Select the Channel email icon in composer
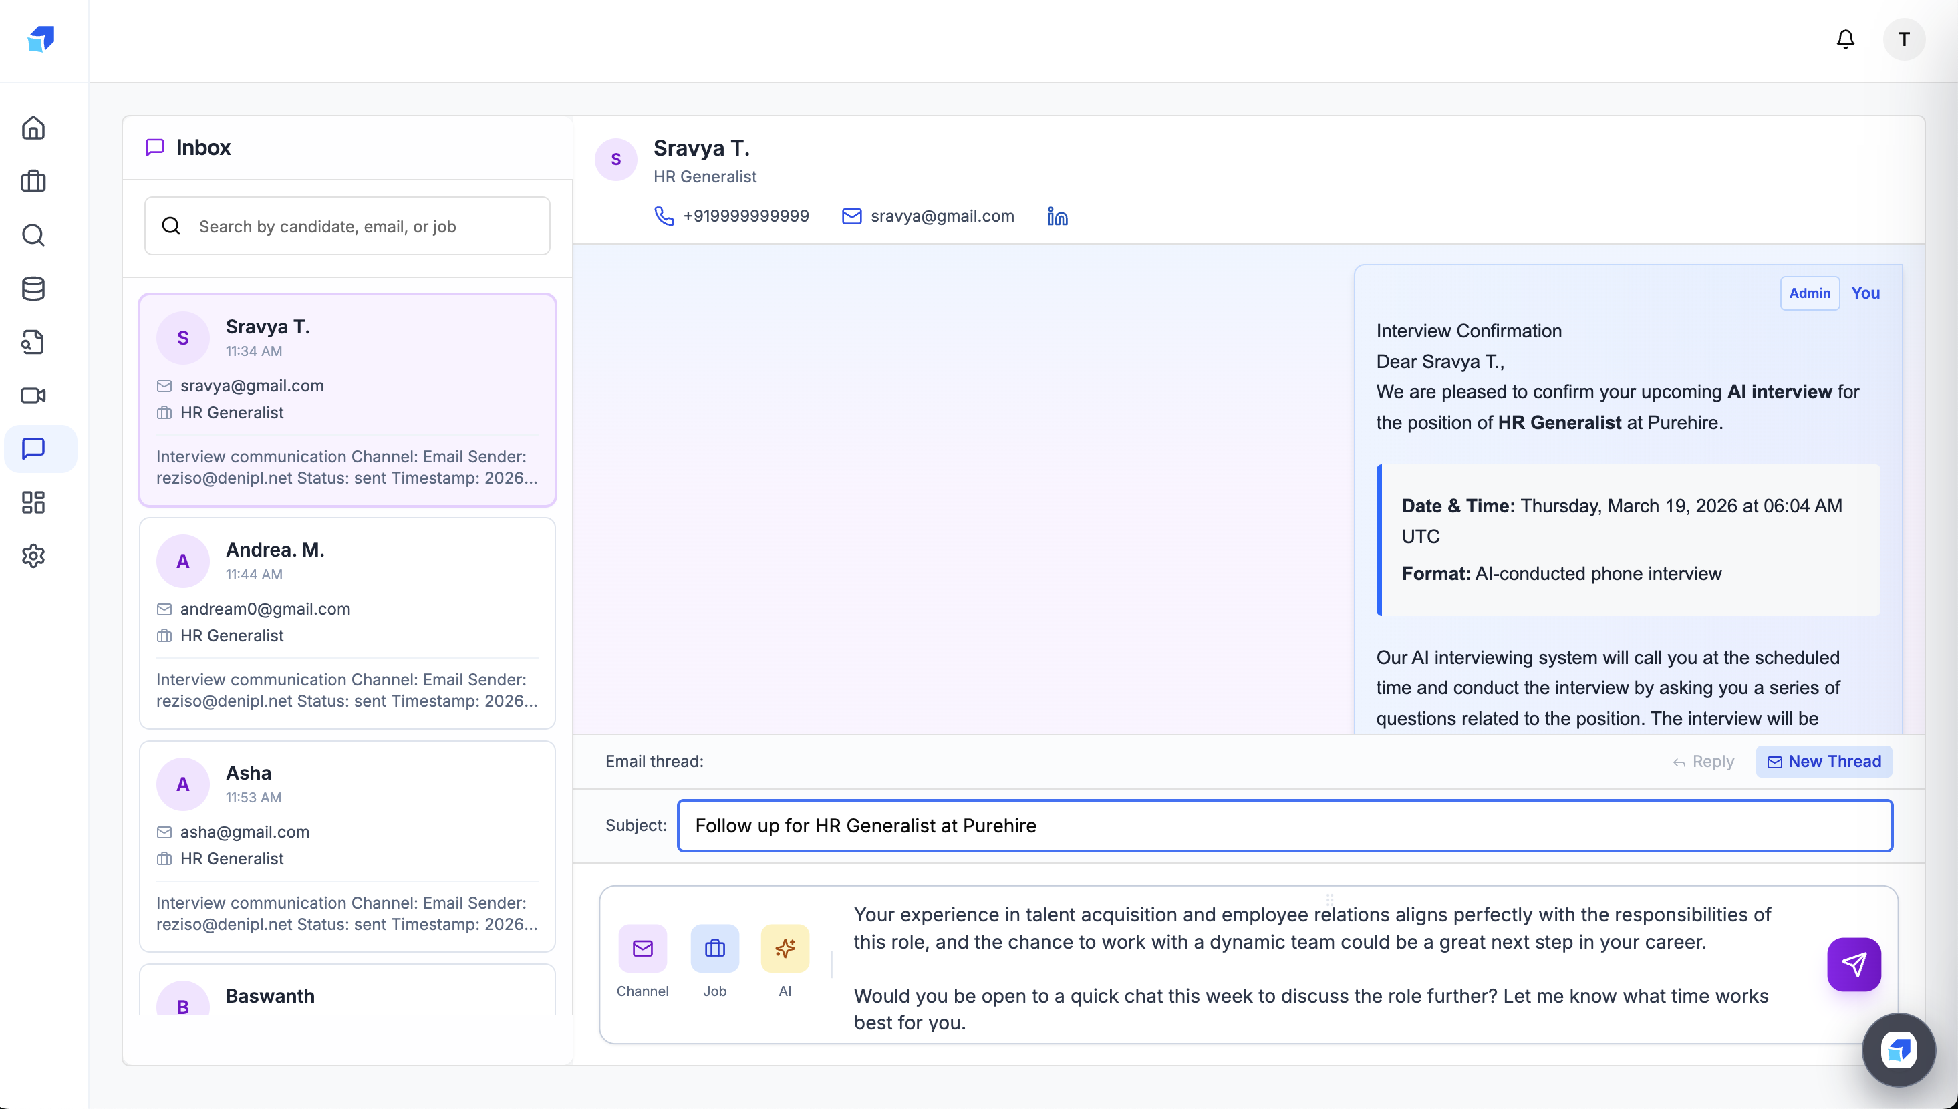 pyautogui.click(x=643, y=948)
